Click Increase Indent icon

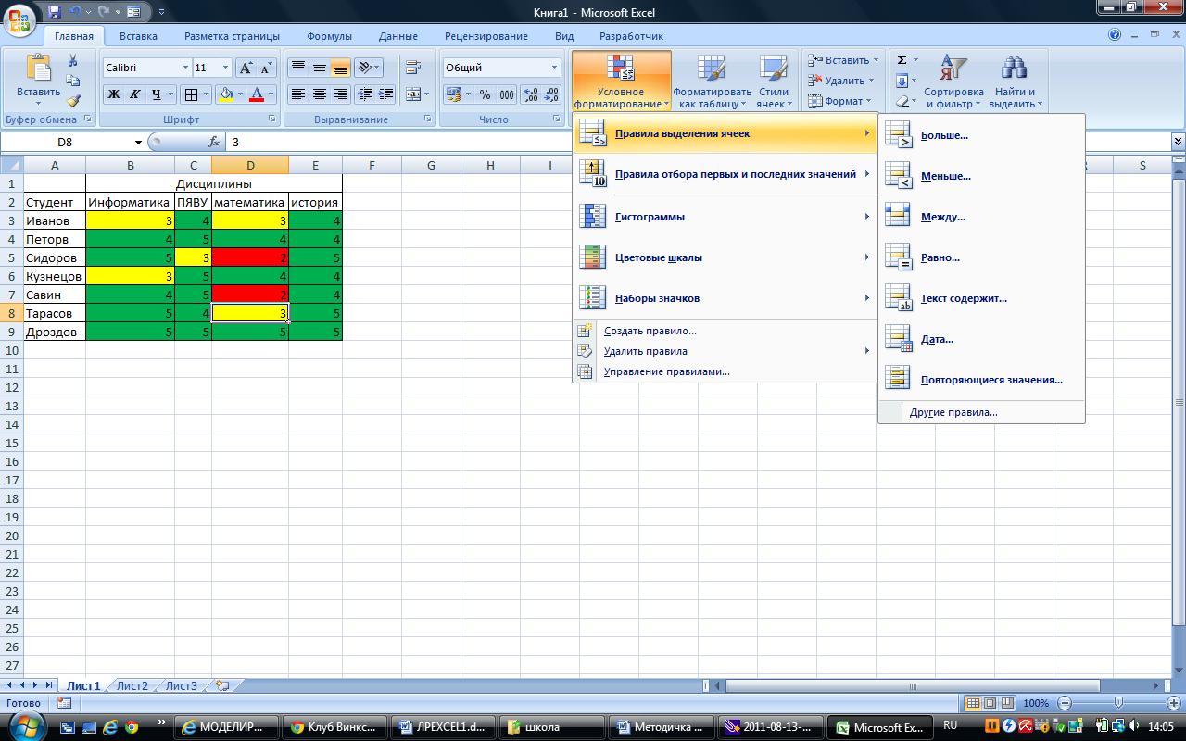(x=386, y=94)
